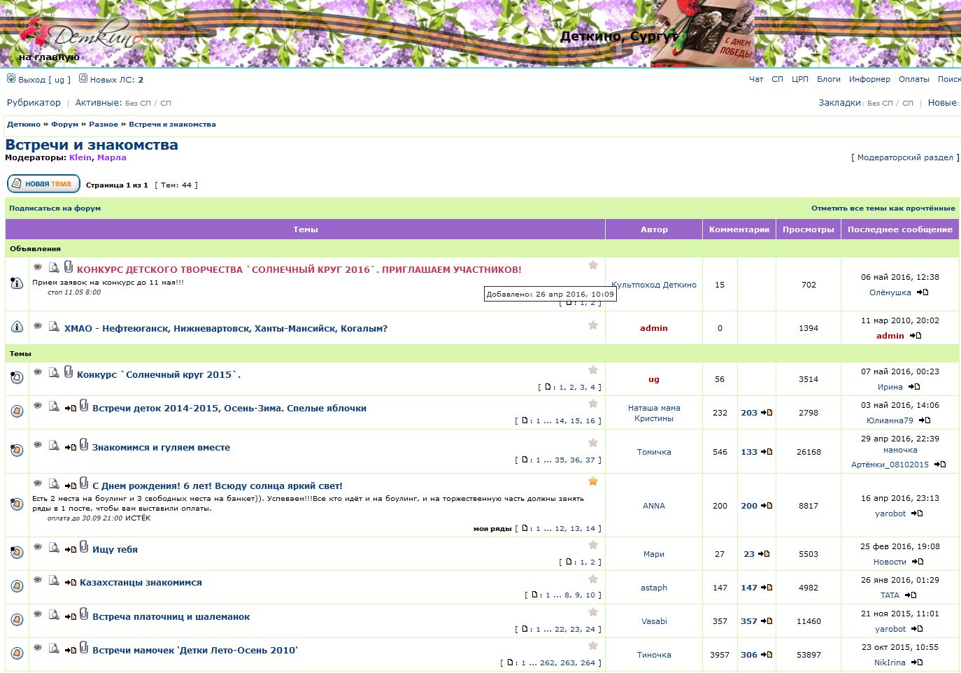Jump to first unread post in 'Встреча платочниц и шалеманок'
The height and width of the screenshot is (673, 961).
point(71,617)
